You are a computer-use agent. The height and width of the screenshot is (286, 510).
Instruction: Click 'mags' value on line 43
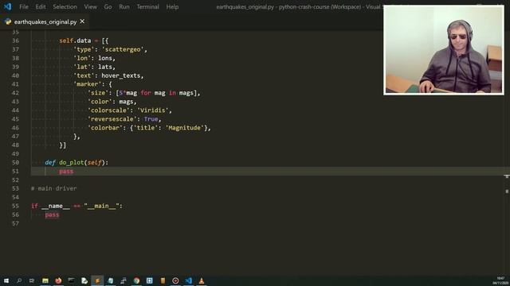[x=126, y=102]
